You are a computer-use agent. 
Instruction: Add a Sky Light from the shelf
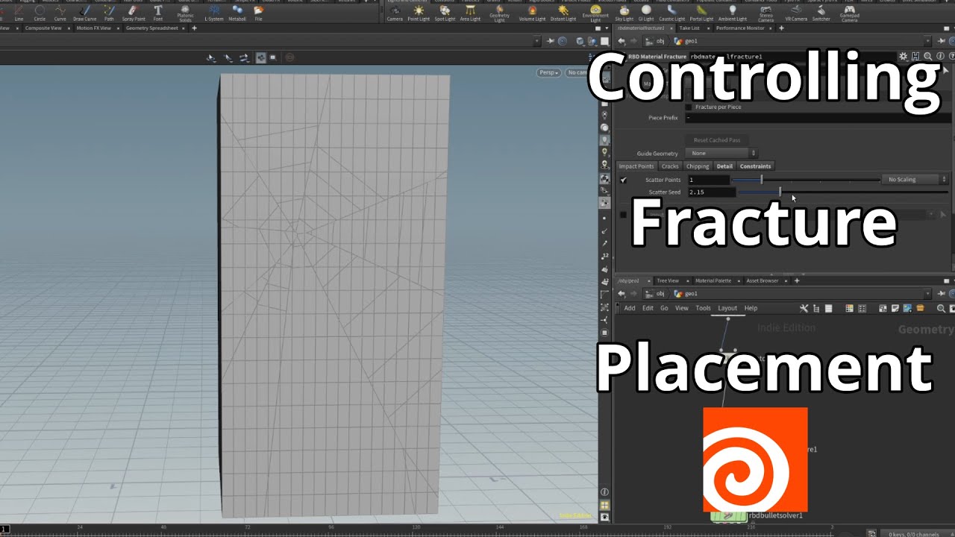tap(624, 13)
